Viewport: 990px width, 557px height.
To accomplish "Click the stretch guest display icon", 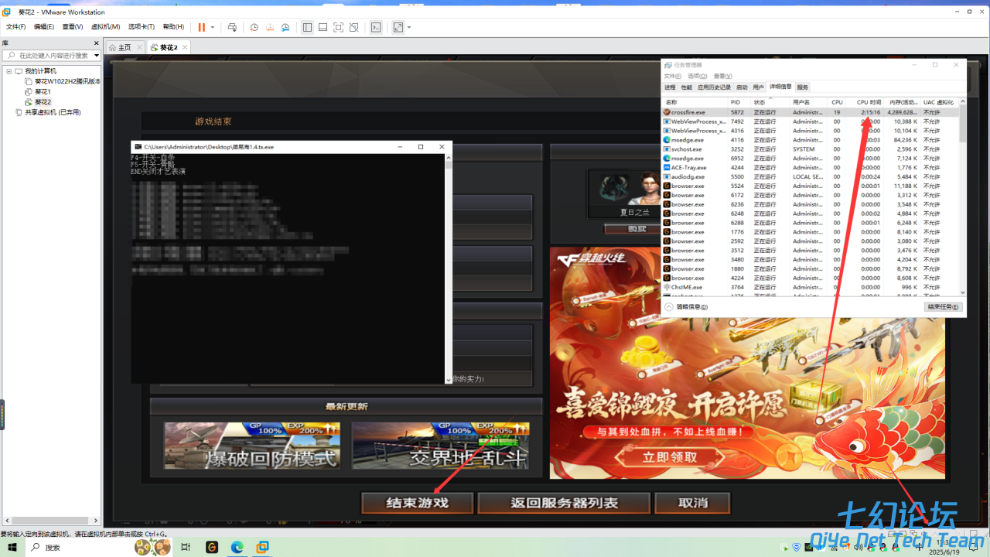I will [x=398, y=27].
